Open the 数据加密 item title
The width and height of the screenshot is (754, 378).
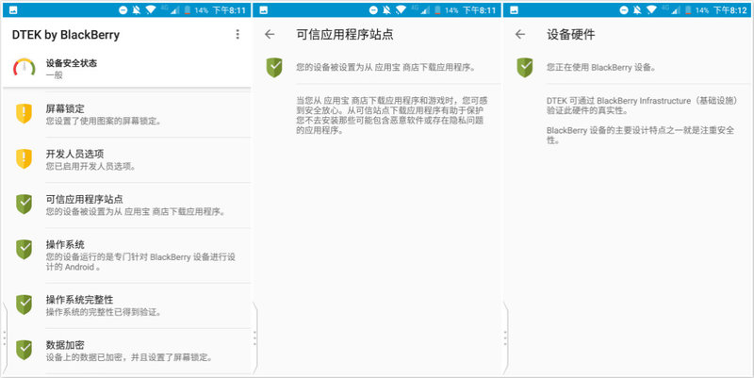[65, 345]
